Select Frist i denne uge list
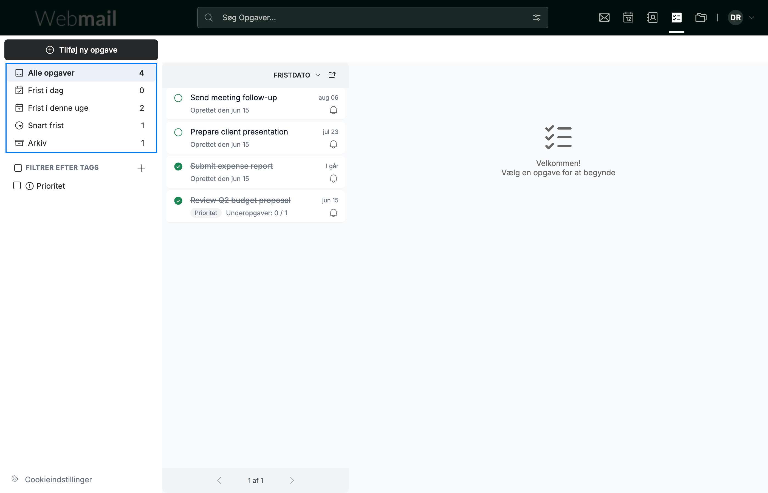This screenshot has width=768, height=493. (81, 108)
